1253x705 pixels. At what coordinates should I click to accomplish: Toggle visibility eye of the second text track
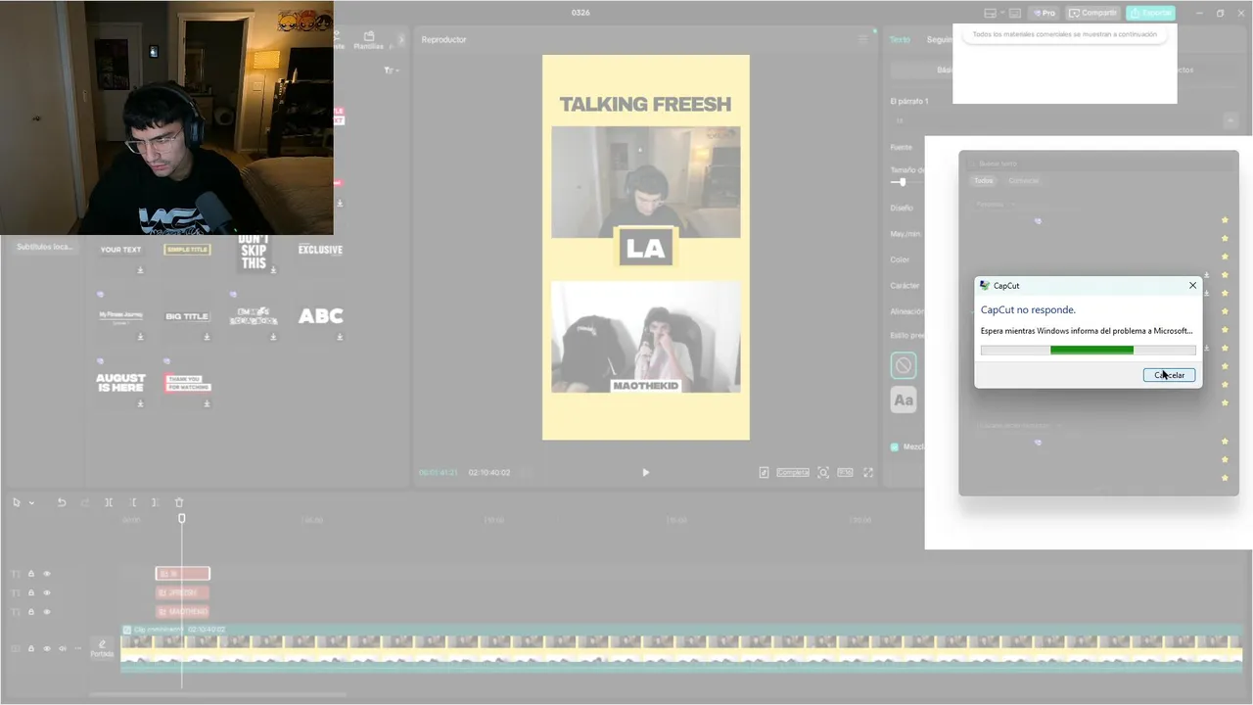coord(46,592)
